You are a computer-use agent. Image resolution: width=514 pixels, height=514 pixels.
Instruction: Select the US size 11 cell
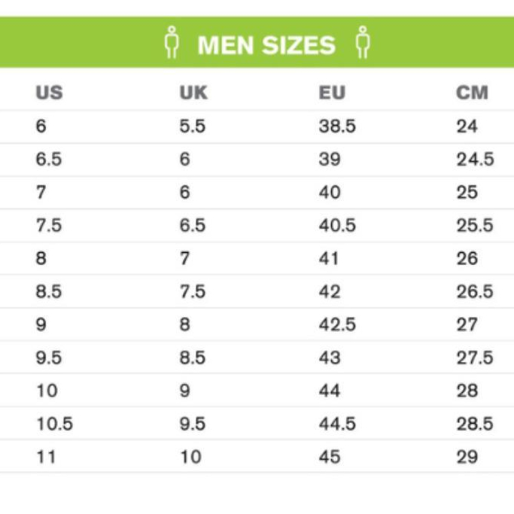point(46,458)
